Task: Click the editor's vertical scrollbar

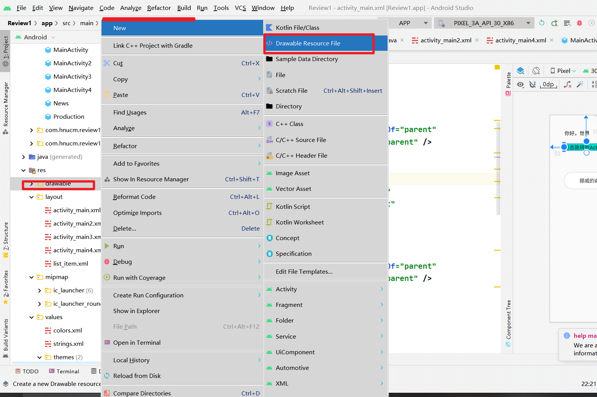Action: coord(498,168)
